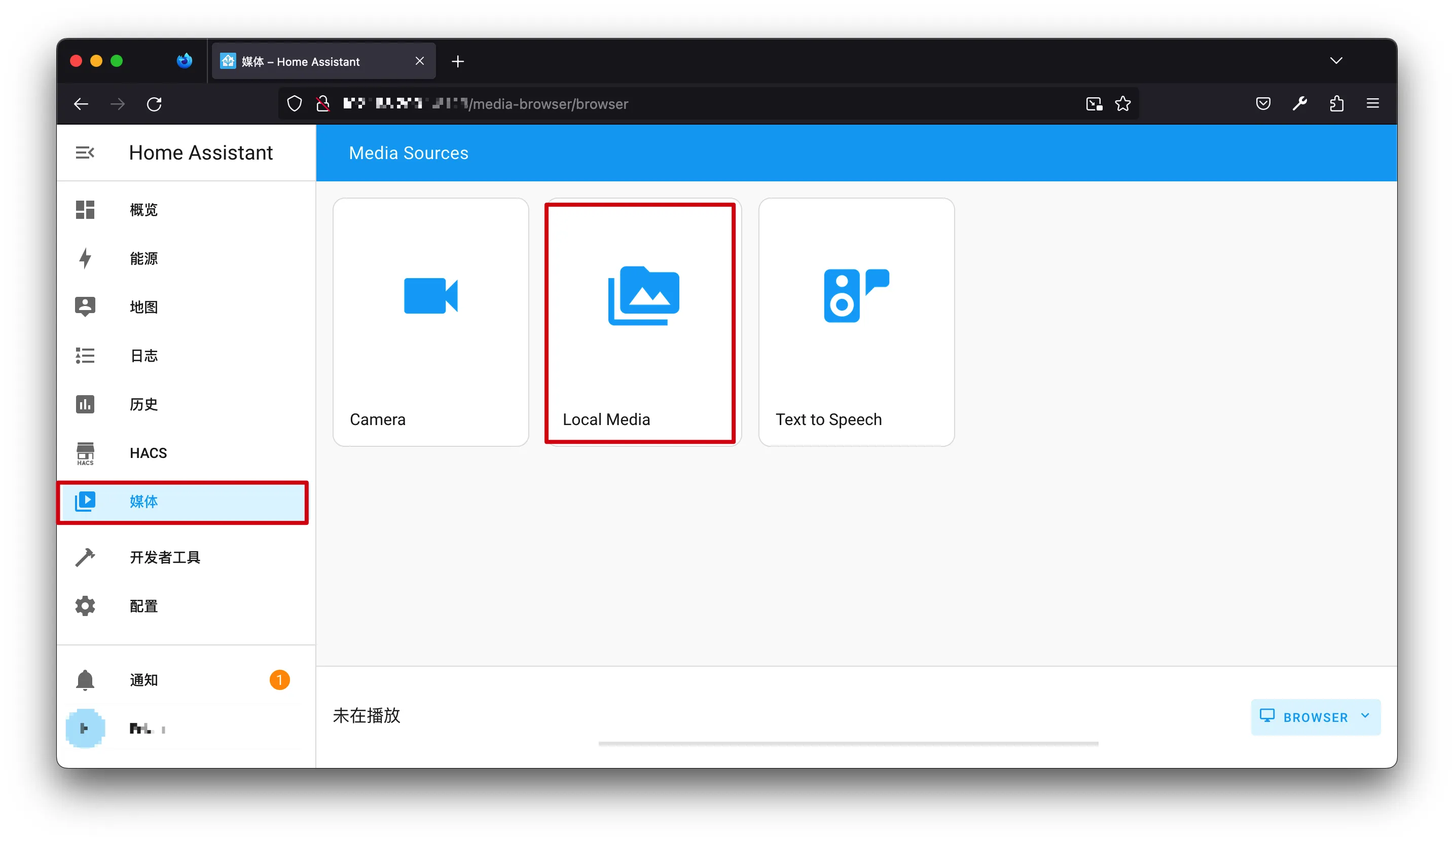The width and height of the screenshot is (1454, 843).
Task: Open the HACS menu item
Action: point(186,453)
